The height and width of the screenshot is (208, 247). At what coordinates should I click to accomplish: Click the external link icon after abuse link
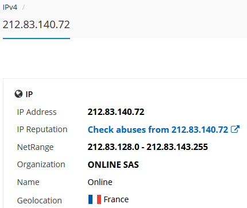coord(235,129)
